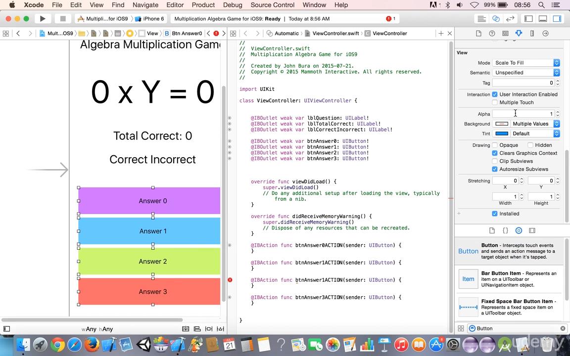Toggle User Interaction Enabled
570x356 pixels.
pyautogui.click(x=495, y=94)
